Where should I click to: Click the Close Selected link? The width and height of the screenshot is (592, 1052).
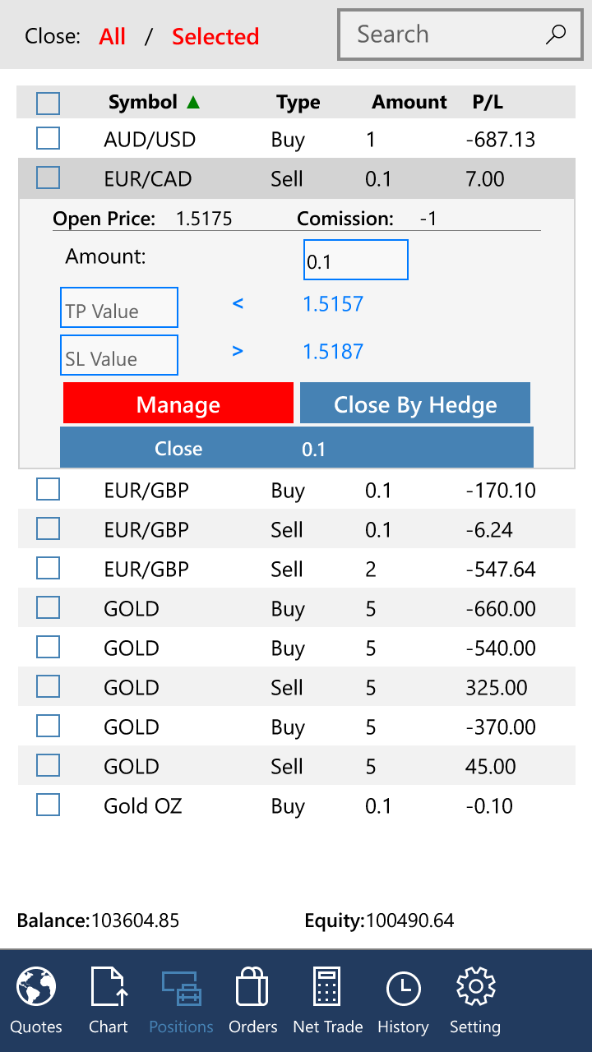[x=215, y=37]
